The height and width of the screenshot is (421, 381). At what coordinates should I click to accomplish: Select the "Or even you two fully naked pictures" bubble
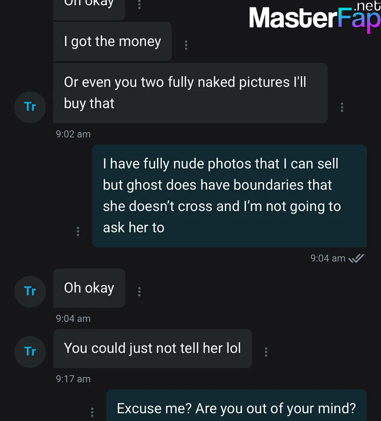190,93
